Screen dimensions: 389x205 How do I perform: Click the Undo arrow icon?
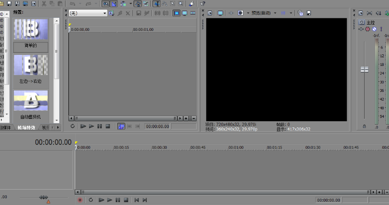tap(72, 3)
